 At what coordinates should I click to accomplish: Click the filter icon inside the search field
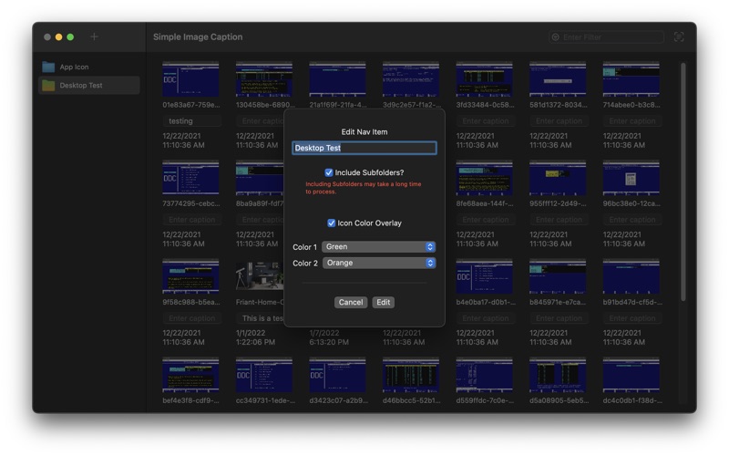[x=555, y=37]
